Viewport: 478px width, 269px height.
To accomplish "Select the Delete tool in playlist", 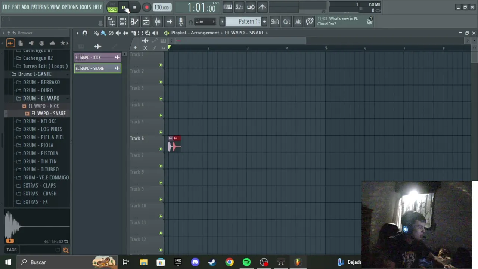I will tap(111, 33).
